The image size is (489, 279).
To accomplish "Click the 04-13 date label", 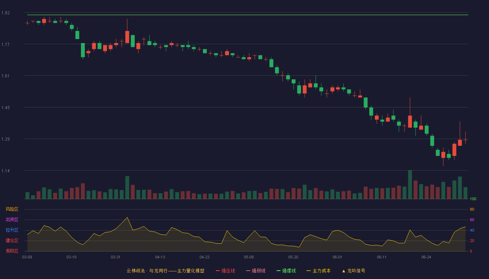I will (160, 257).
